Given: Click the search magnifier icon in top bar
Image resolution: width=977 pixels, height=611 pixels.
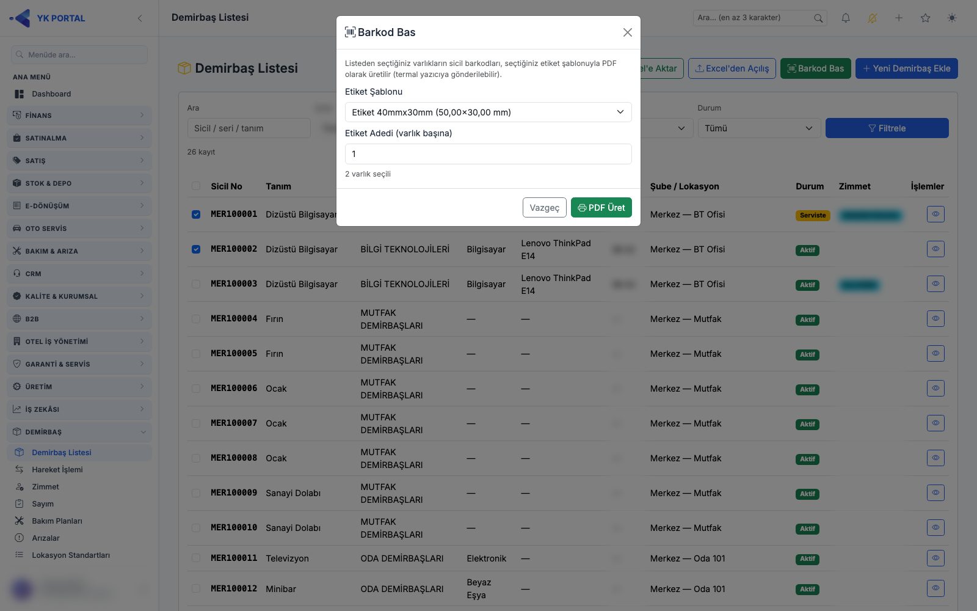Looking at the screenshot, I should click(818, 18).
